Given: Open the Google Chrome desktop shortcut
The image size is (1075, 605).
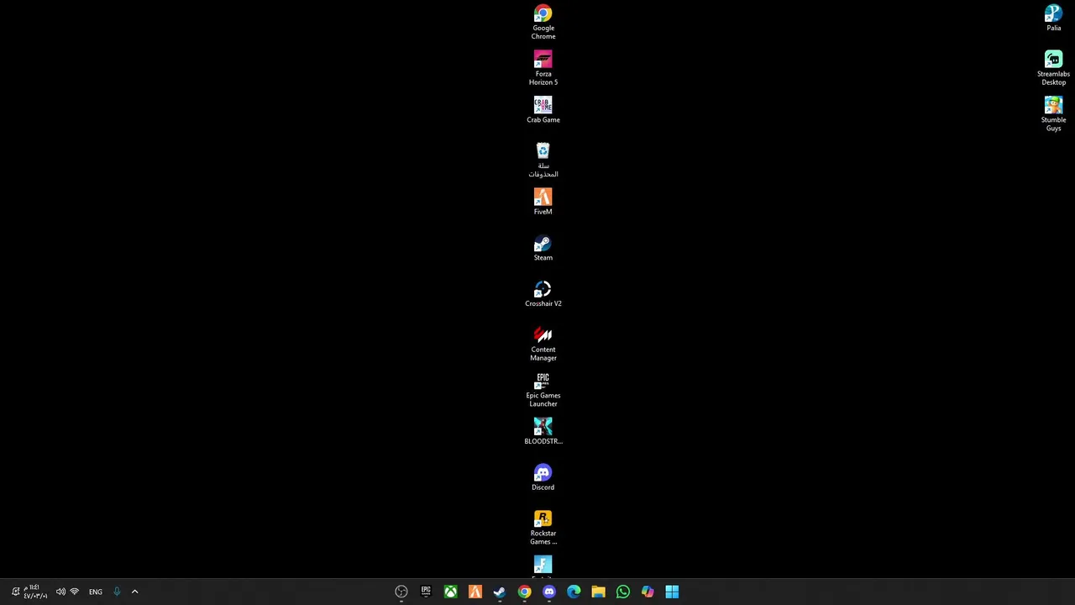Looking at the screenshot, I should point(543,22).
